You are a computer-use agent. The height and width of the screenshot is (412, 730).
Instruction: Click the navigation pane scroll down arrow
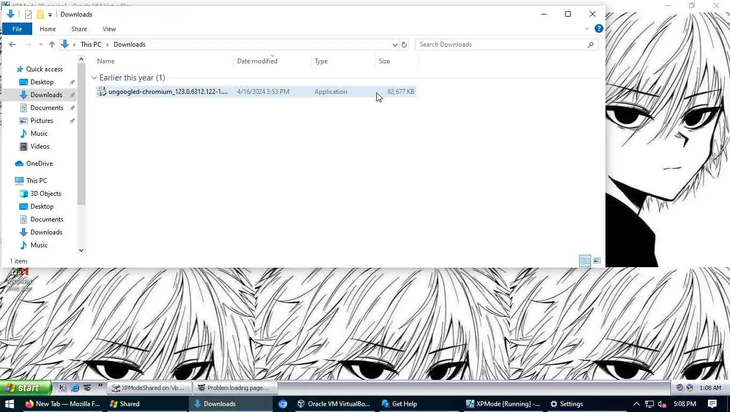click(x=81, y=250)
